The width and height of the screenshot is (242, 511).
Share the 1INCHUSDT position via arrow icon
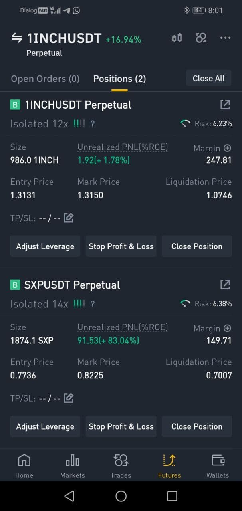pos(225,105)
